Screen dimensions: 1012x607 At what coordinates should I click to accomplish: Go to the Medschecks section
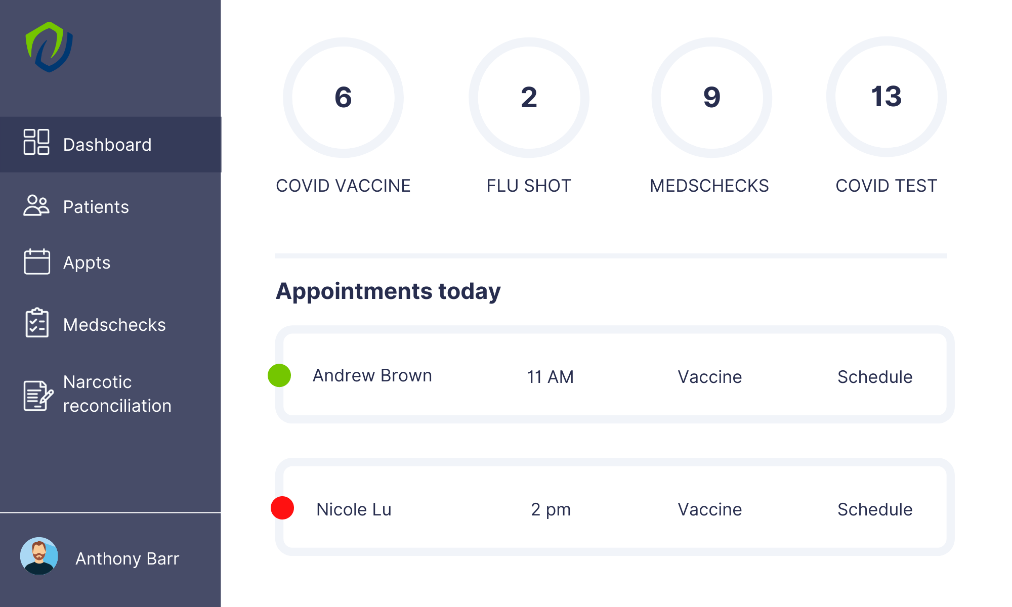[x=114, y=325]
